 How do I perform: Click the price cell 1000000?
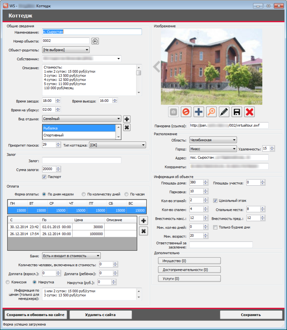pyautogui.click(x=88, y=234)
